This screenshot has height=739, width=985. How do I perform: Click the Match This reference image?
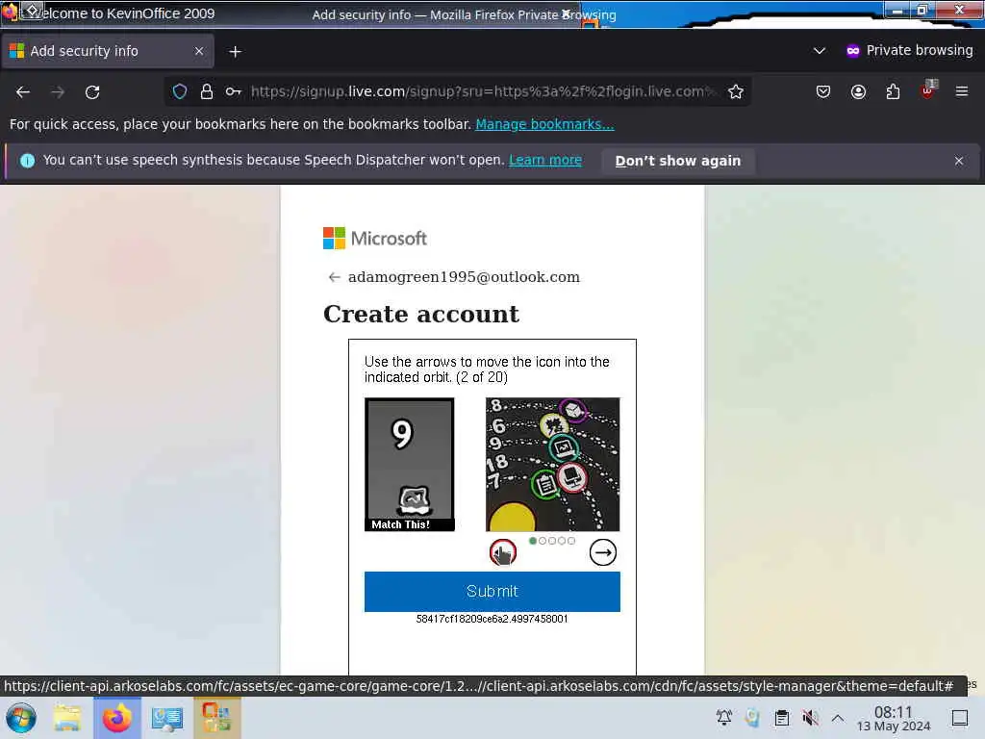pyautogui.click(x=410, y=465)
